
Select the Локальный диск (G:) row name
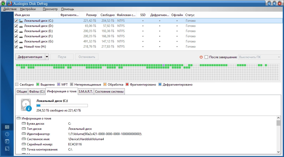39,41
